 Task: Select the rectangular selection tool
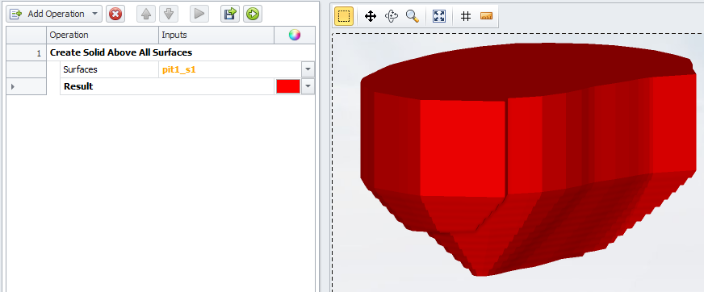click(x=344, y=17)
